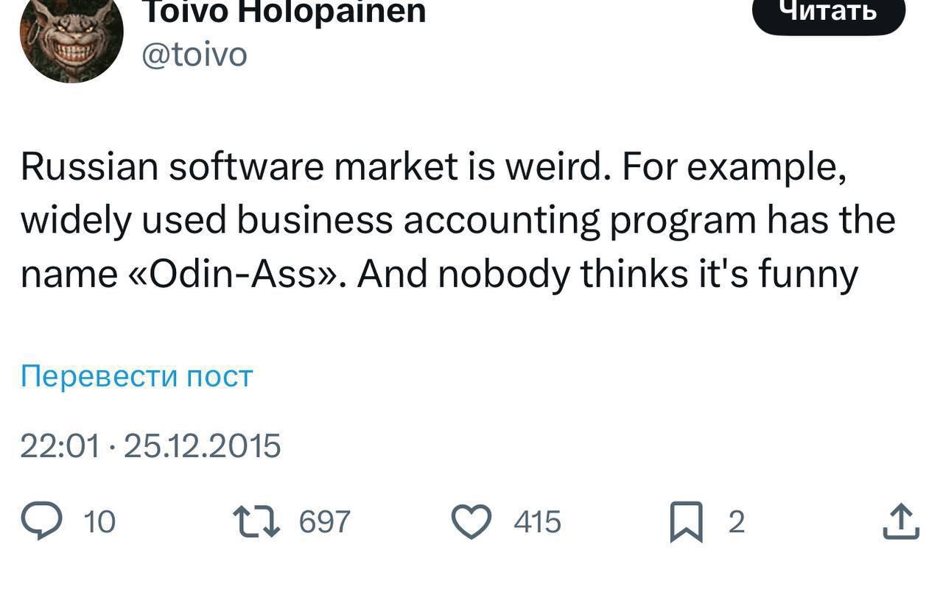Open the 697 reposts count

pyautogui.click(x=325, y=522)
